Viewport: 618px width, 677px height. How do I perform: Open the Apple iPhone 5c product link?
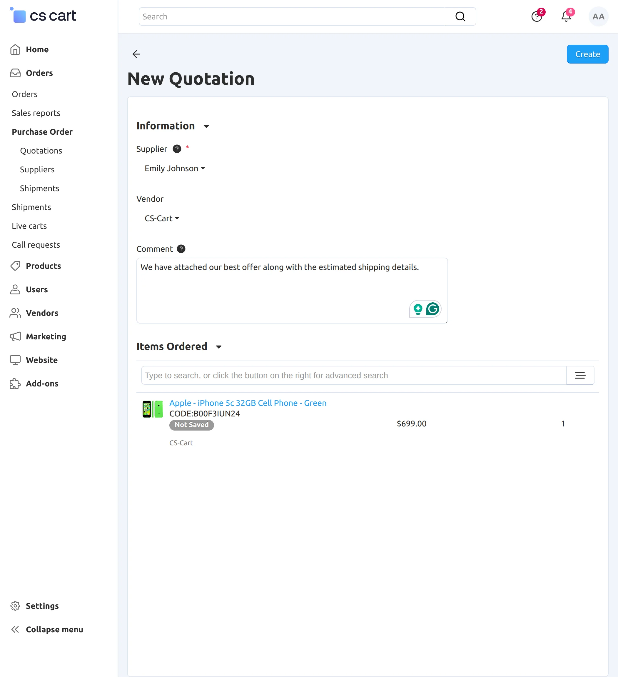[248, 403]
